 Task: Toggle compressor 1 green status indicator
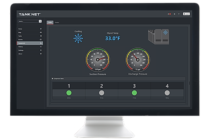(69, 93)
